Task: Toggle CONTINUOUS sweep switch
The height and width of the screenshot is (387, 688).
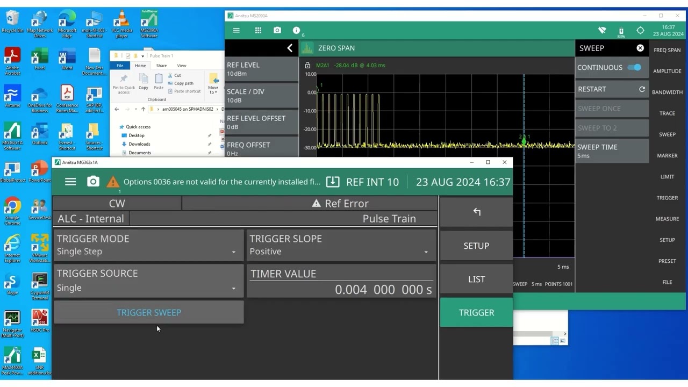Action: 634,68
